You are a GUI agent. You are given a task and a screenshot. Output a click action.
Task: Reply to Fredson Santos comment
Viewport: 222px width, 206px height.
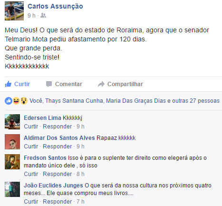pyautogui.click(x=58, y=174)
